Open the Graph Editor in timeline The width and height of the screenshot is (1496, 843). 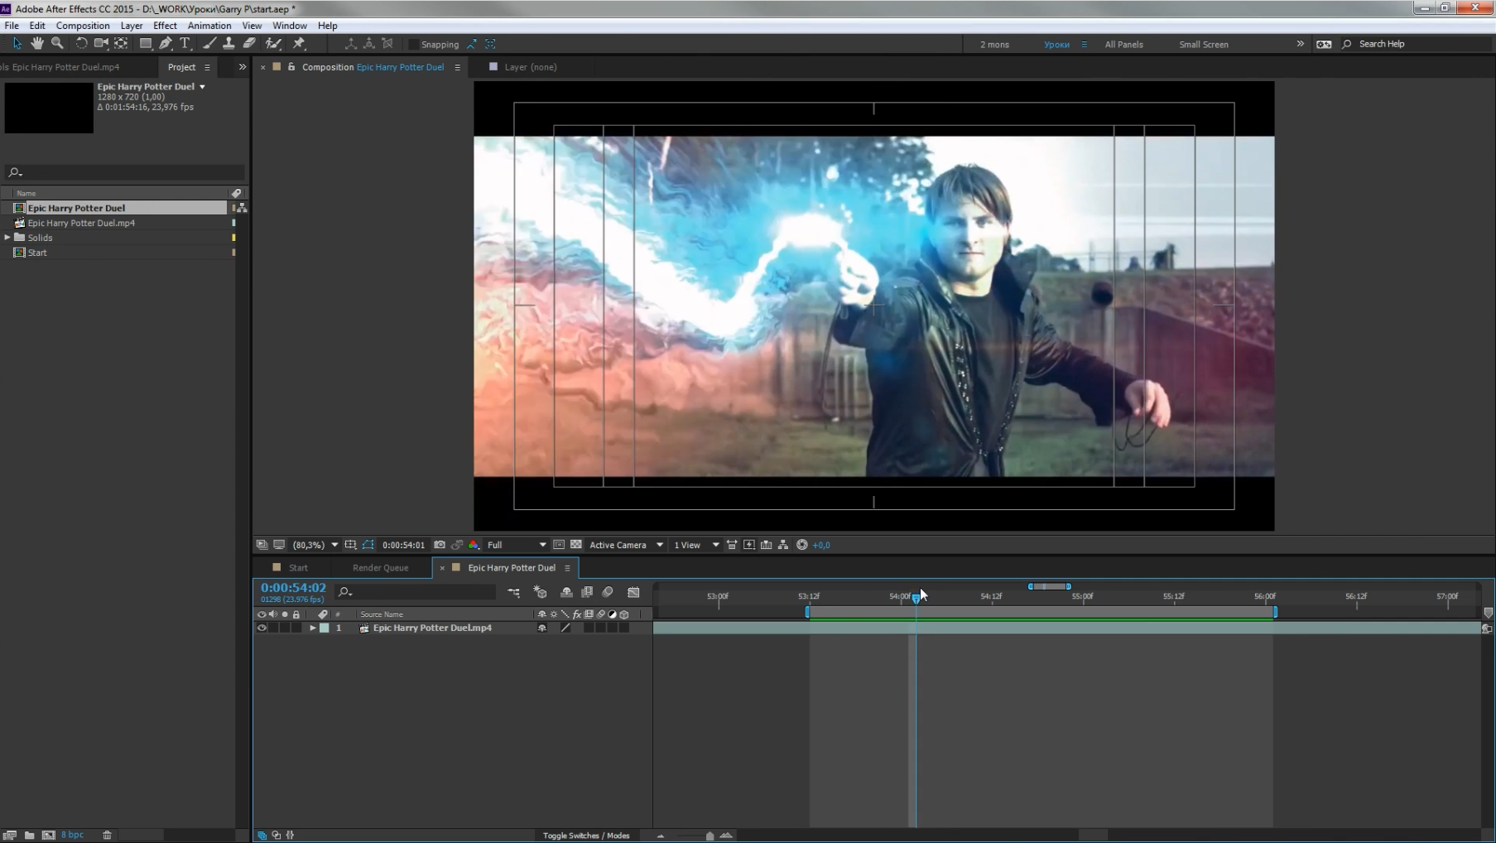pyautogui.click(x=633, y=592)
